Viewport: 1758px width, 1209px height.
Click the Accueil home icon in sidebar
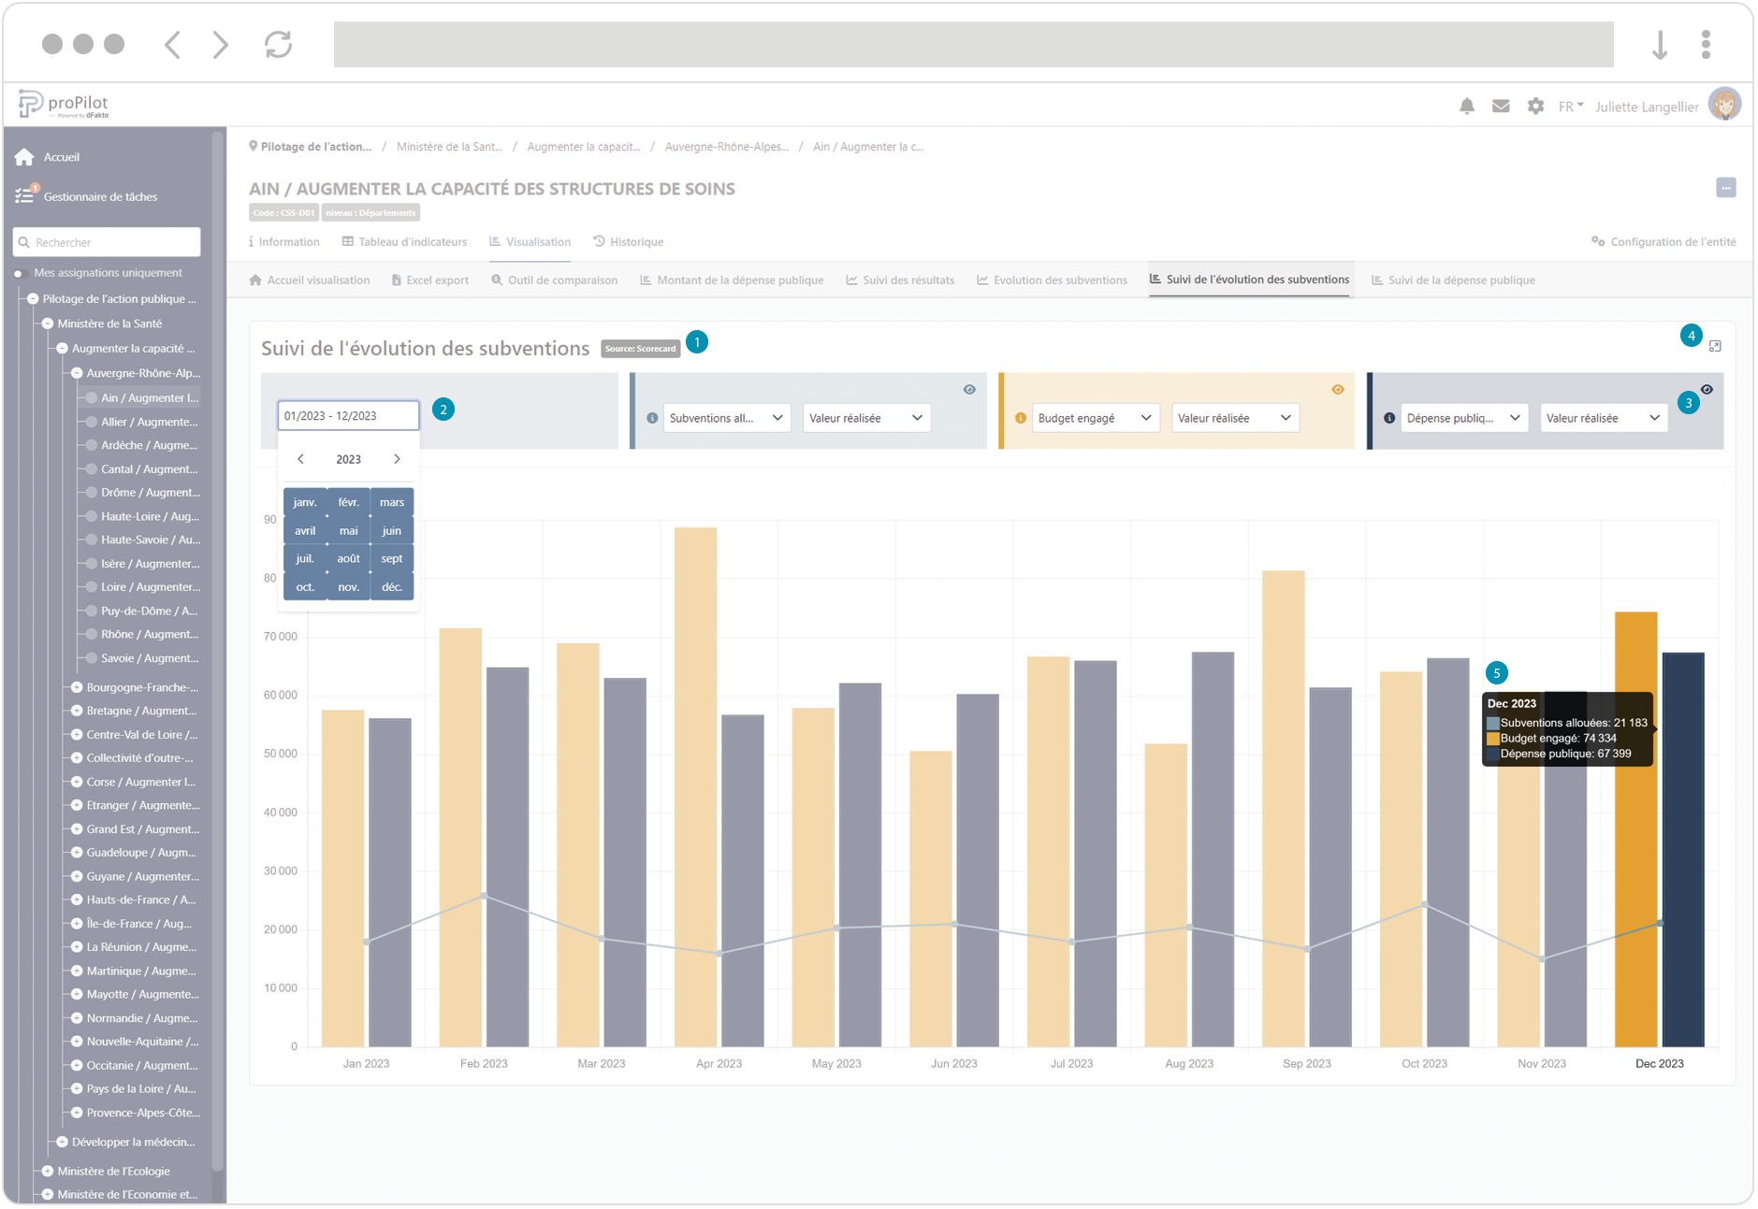pyautogui.click(x=24, y=157)
